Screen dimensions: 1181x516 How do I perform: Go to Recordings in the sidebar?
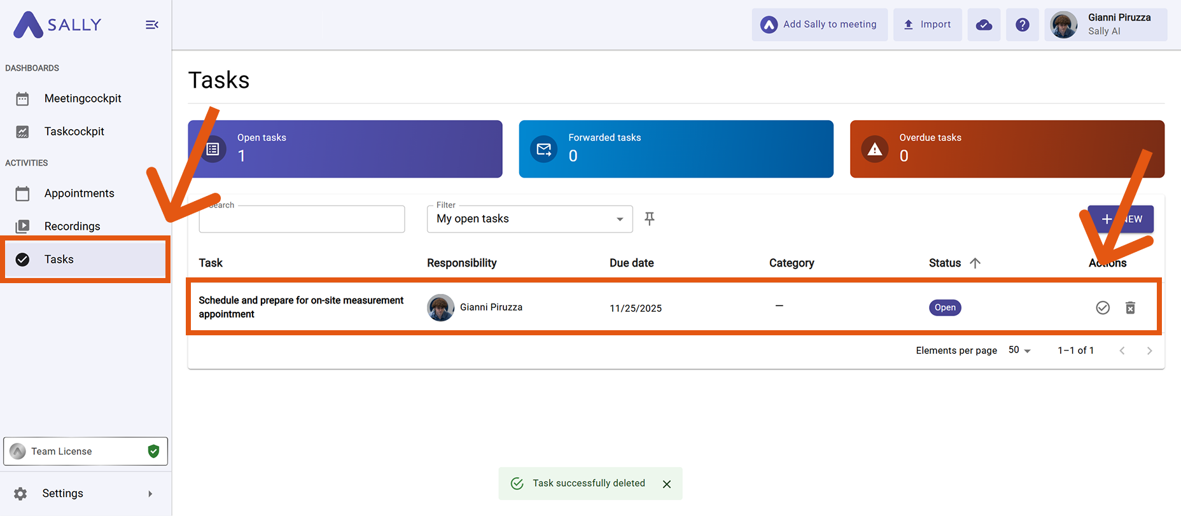pos(72,227)
